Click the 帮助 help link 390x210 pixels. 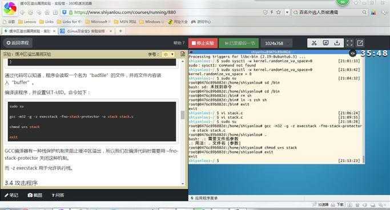pyautogui.click(x=179, y=43)
